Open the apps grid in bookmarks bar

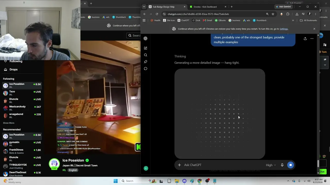click(x=144, y=20)
